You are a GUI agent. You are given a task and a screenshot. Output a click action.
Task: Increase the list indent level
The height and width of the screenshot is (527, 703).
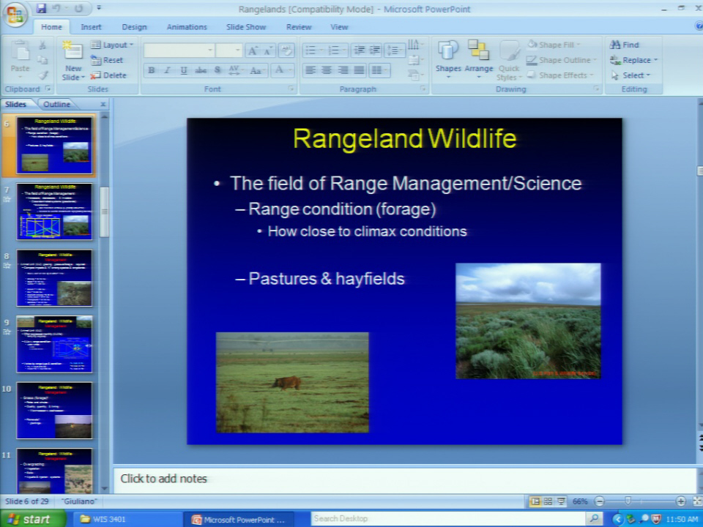click(x=375, y=51)
